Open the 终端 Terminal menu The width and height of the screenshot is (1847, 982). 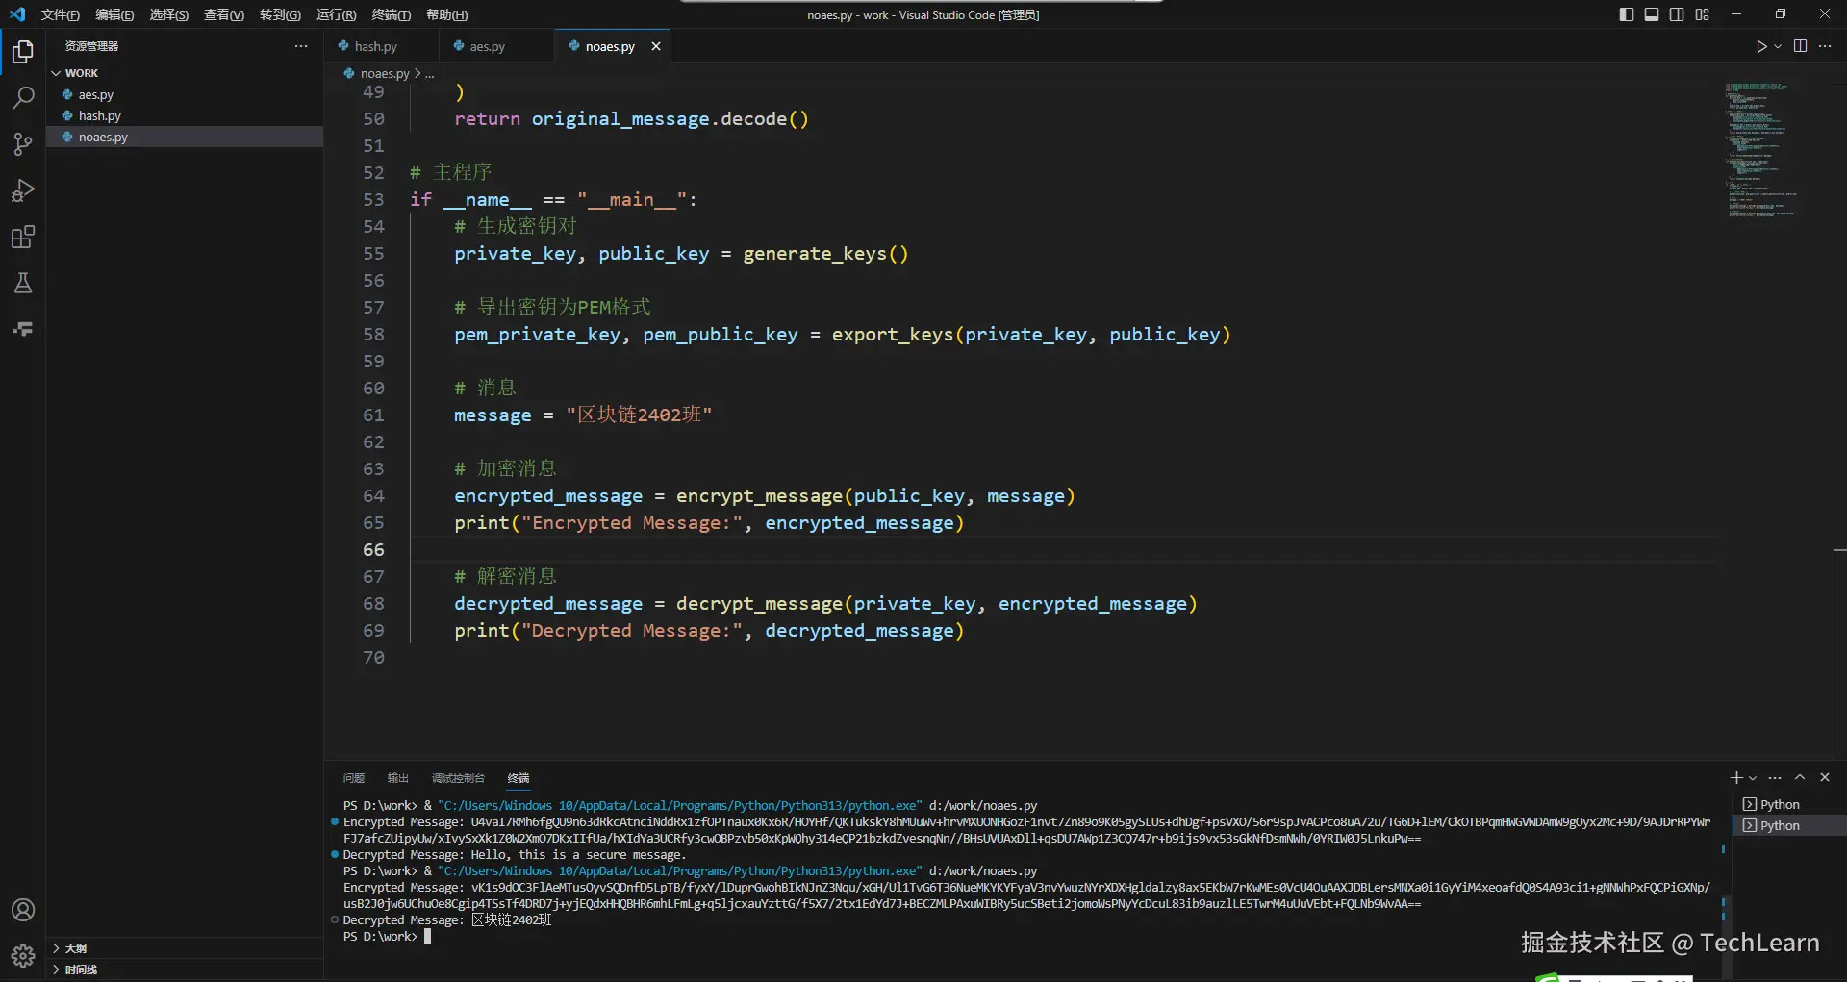391,14
